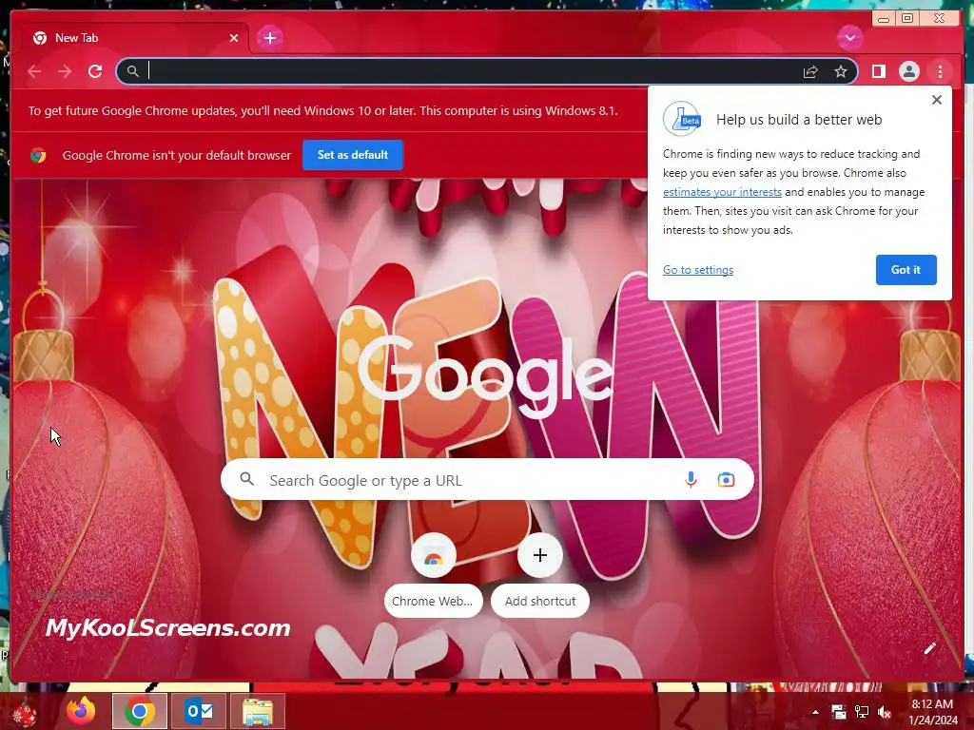Follow the estimates your interests link
The width and height of the screenshot is (974, 730).
(722, 192)
